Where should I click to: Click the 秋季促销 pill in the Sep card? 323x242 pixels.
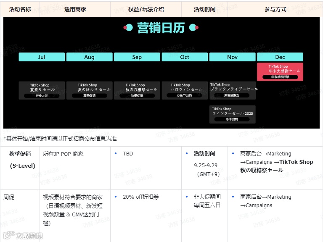(137, 96)
